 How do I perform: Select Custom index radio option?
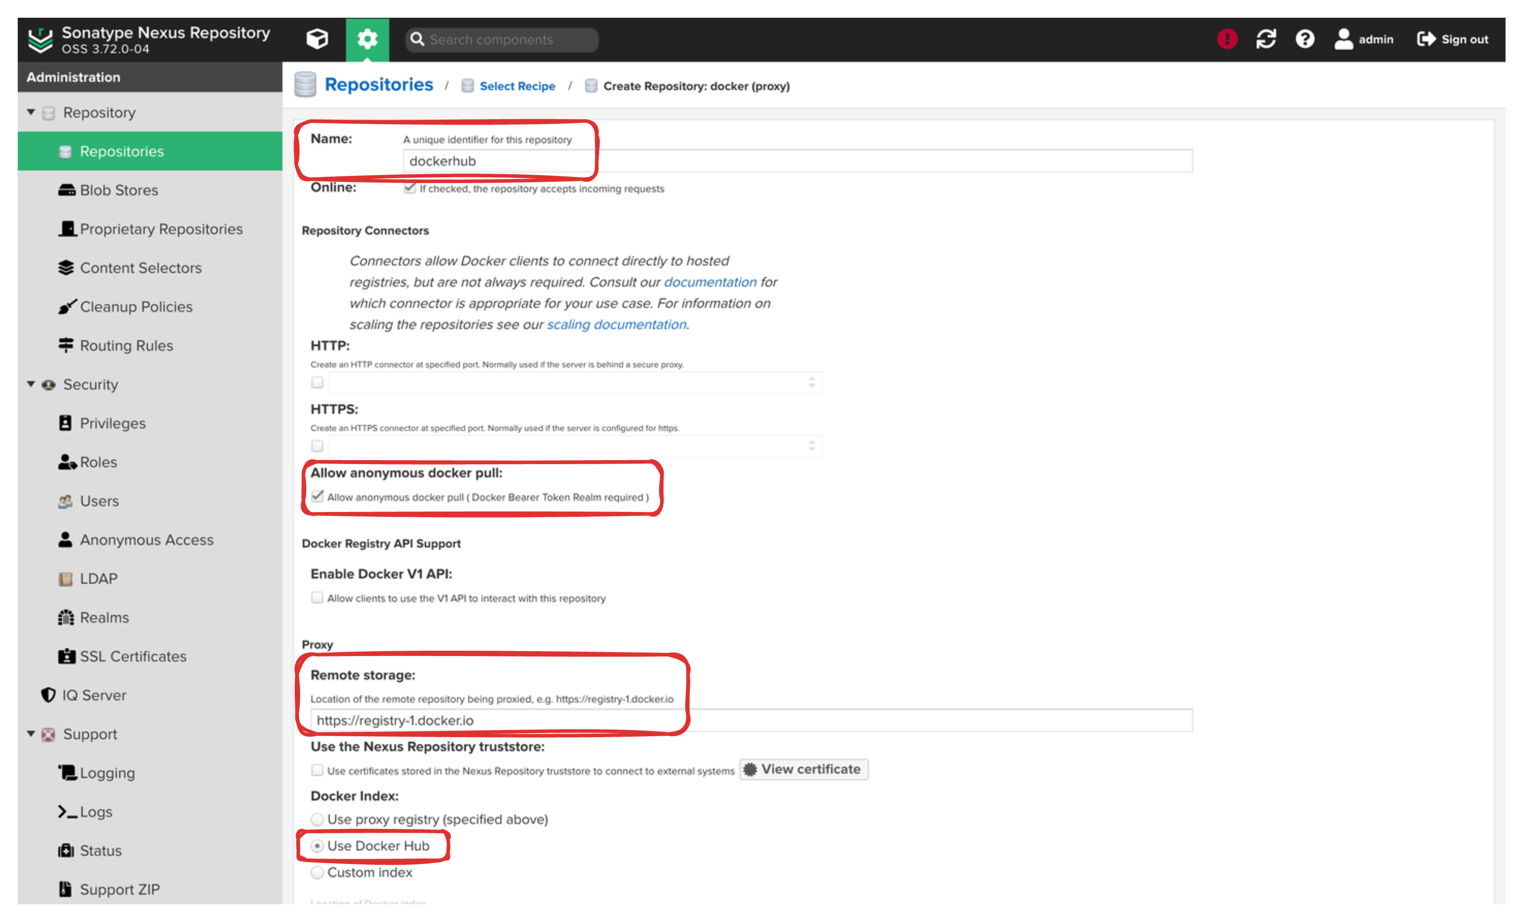click(317, 872)
